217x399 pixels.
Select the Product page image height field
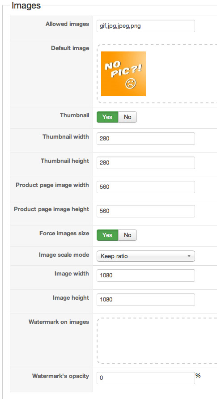click(146, 211)
